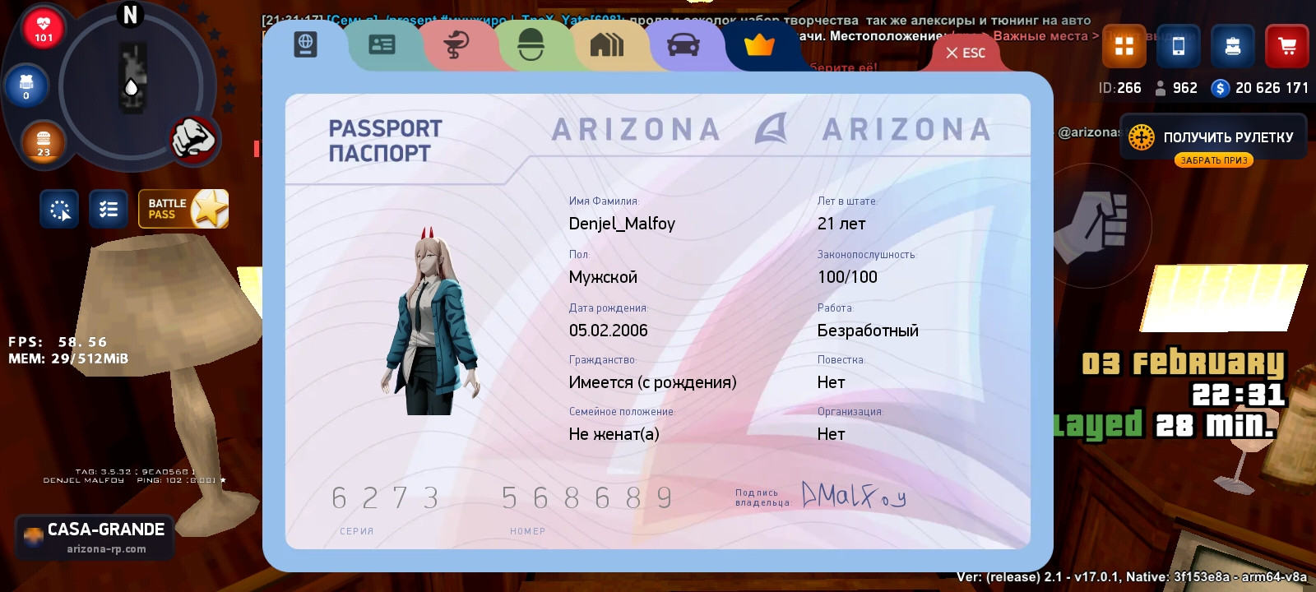Image resolution: width=1316 pixels, height=592 pixels.
Task: Open the military helmet tab
Action: click(x=531, y=44)
